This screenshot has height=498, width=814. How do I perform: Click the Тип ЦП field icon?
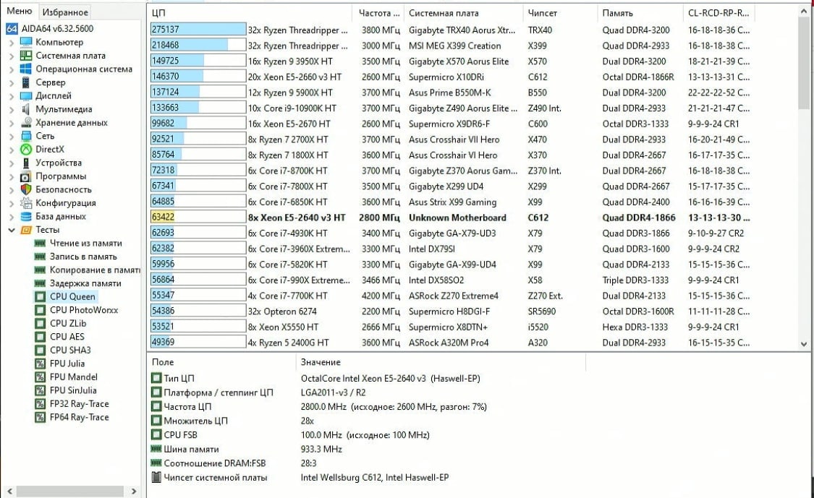[x=156, y=378]
